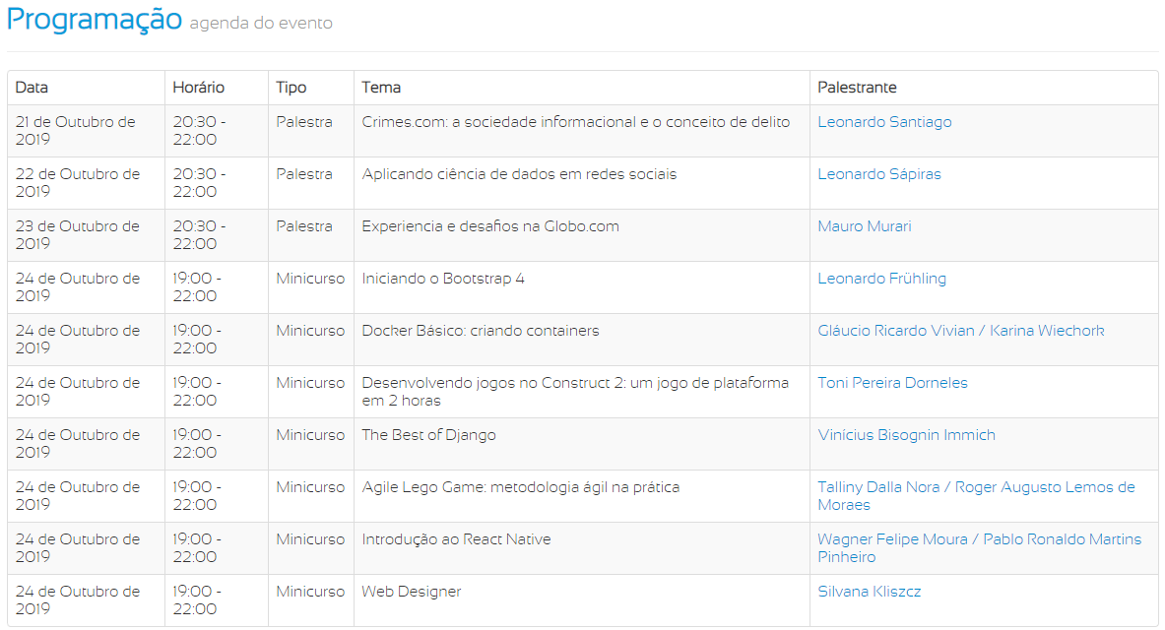Click the Leonardo Sápiras speaker link

(878, 174)
